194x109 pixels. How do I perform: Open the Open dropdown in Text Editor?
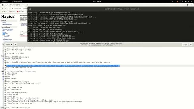point(9,45)
